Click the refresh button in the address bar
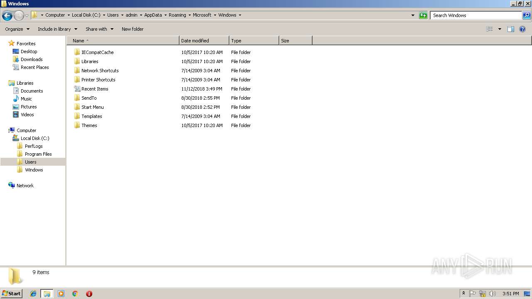Viewport: 532px width, 299px height. click(x=423, y=15)
